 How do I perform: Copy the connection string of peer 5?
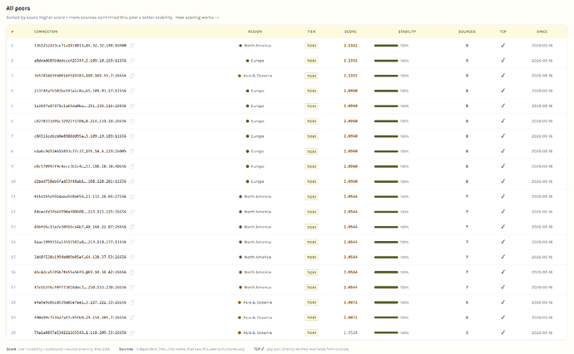[132, 106]
